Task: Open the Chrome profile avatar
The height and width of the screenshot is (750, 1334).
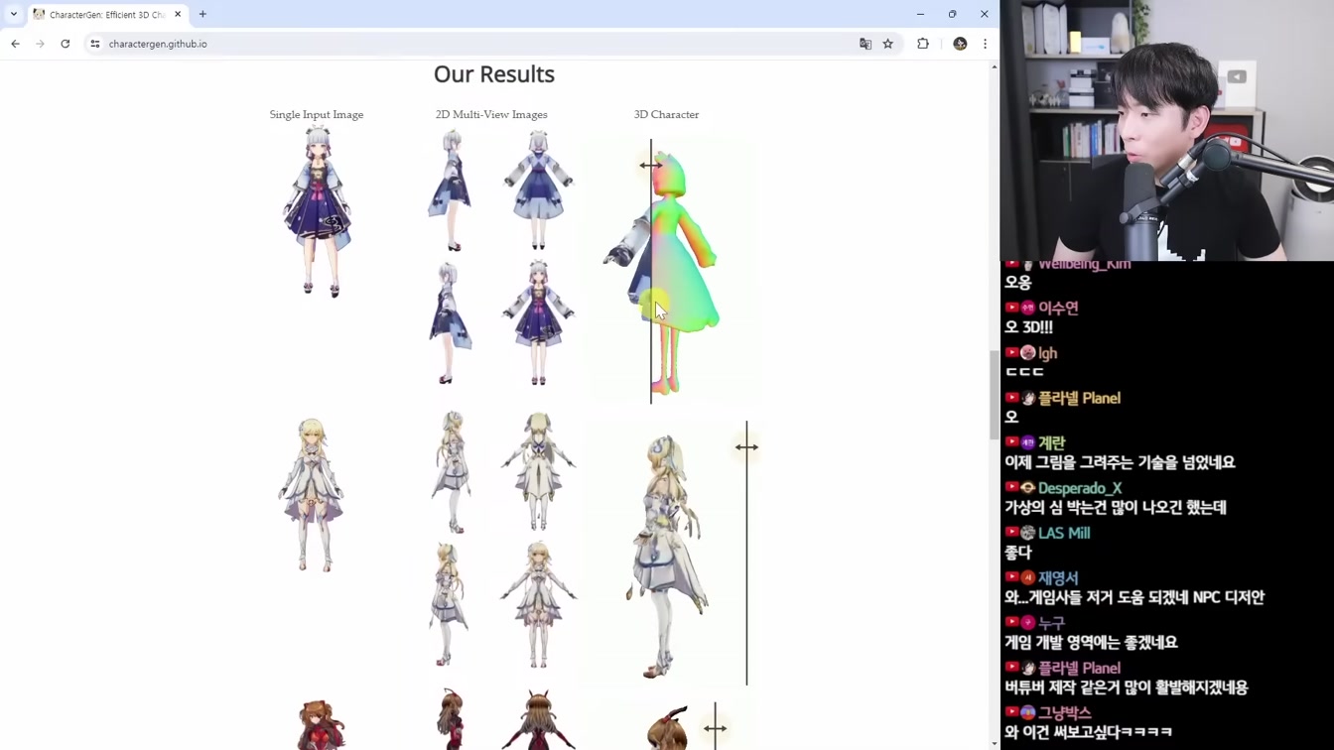Action: pos(960,44)
